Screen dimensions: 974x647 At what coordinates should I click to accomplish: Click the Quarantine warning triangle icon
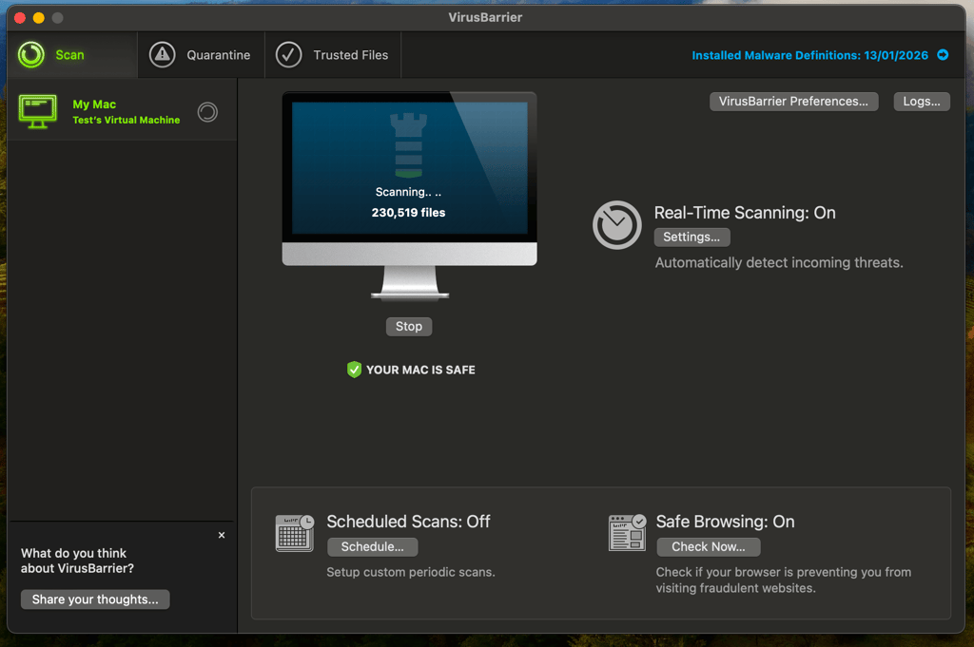162,55
